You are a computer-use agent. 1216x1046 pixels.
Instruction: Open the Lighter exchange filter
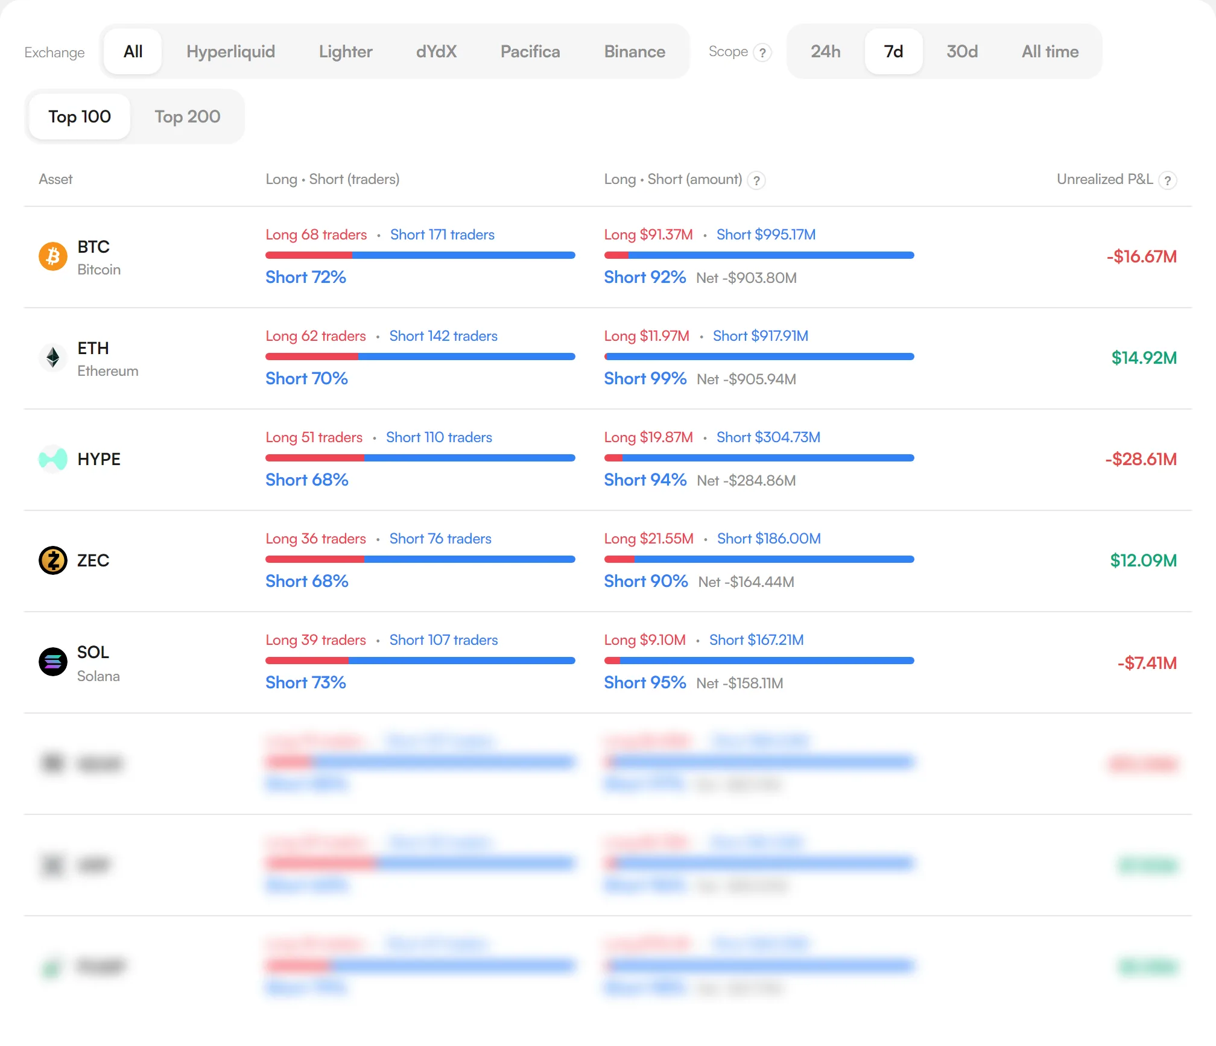346,52
